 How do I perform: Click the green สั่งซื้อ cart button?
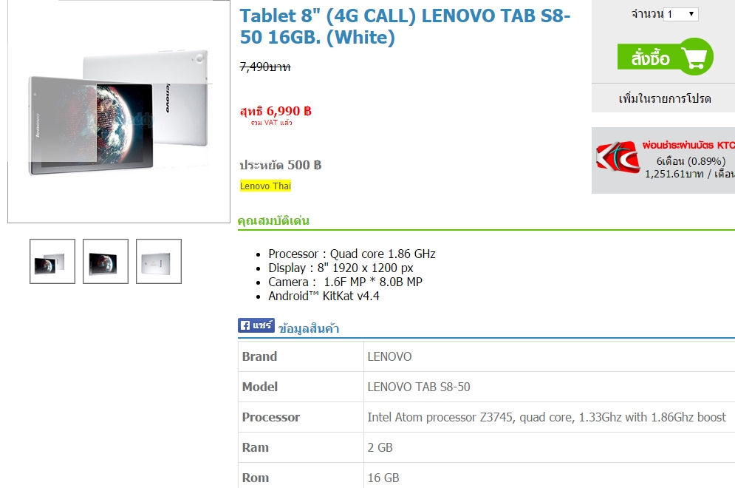click(x=665, y=58)
